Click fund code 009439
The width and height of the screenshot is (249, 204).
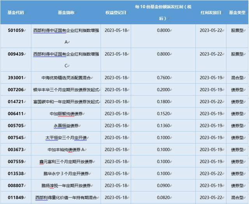tap(15, 55)
